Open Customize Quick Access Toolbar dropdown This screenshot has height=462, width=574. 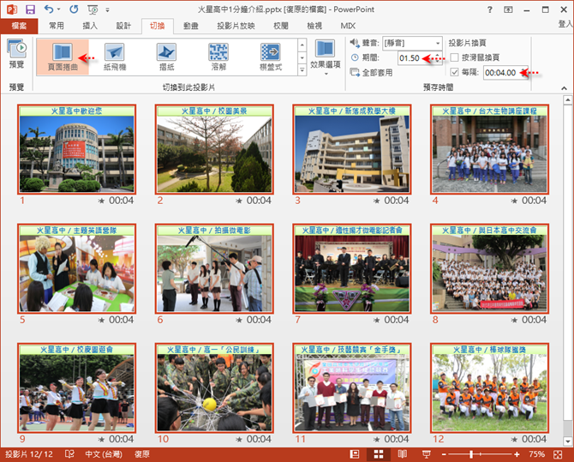[x=107, y=10]
